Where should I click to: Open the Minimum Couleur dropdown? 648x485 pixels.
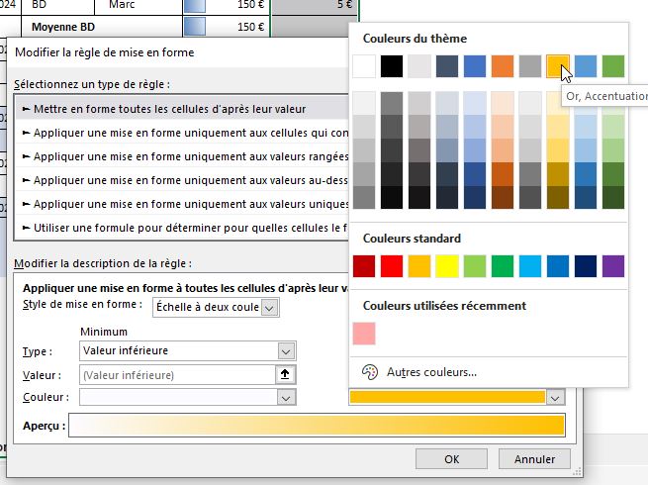tap(286, 398)
